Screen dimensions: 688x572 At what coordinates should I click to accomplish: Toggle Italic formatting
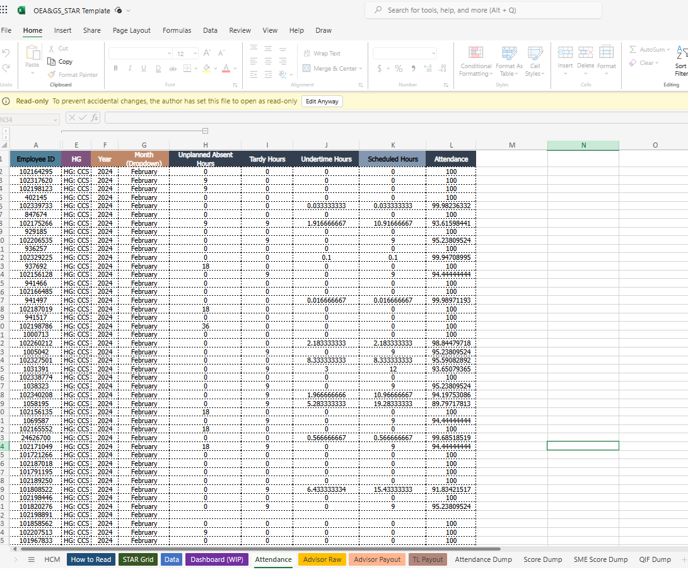[x=130, y=69]
